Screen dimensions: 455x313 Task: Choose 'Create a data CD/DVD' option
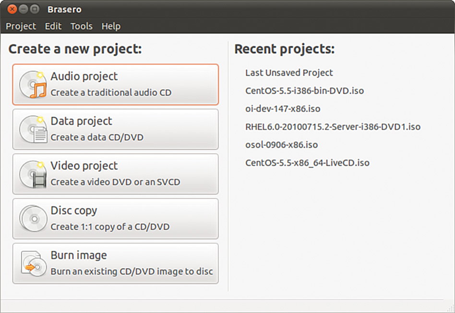click(97, 137)
